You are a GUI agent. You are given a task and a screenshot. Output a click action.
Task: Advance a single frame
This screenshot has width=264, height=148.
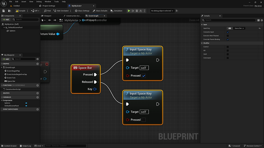pyautogui.click(x=133, y=11)
